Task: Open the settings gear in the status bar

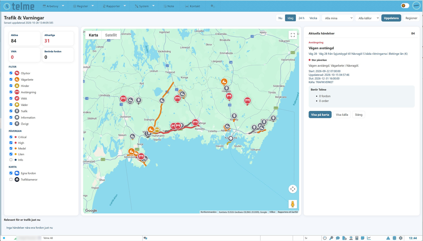Action: click(401, 238)
